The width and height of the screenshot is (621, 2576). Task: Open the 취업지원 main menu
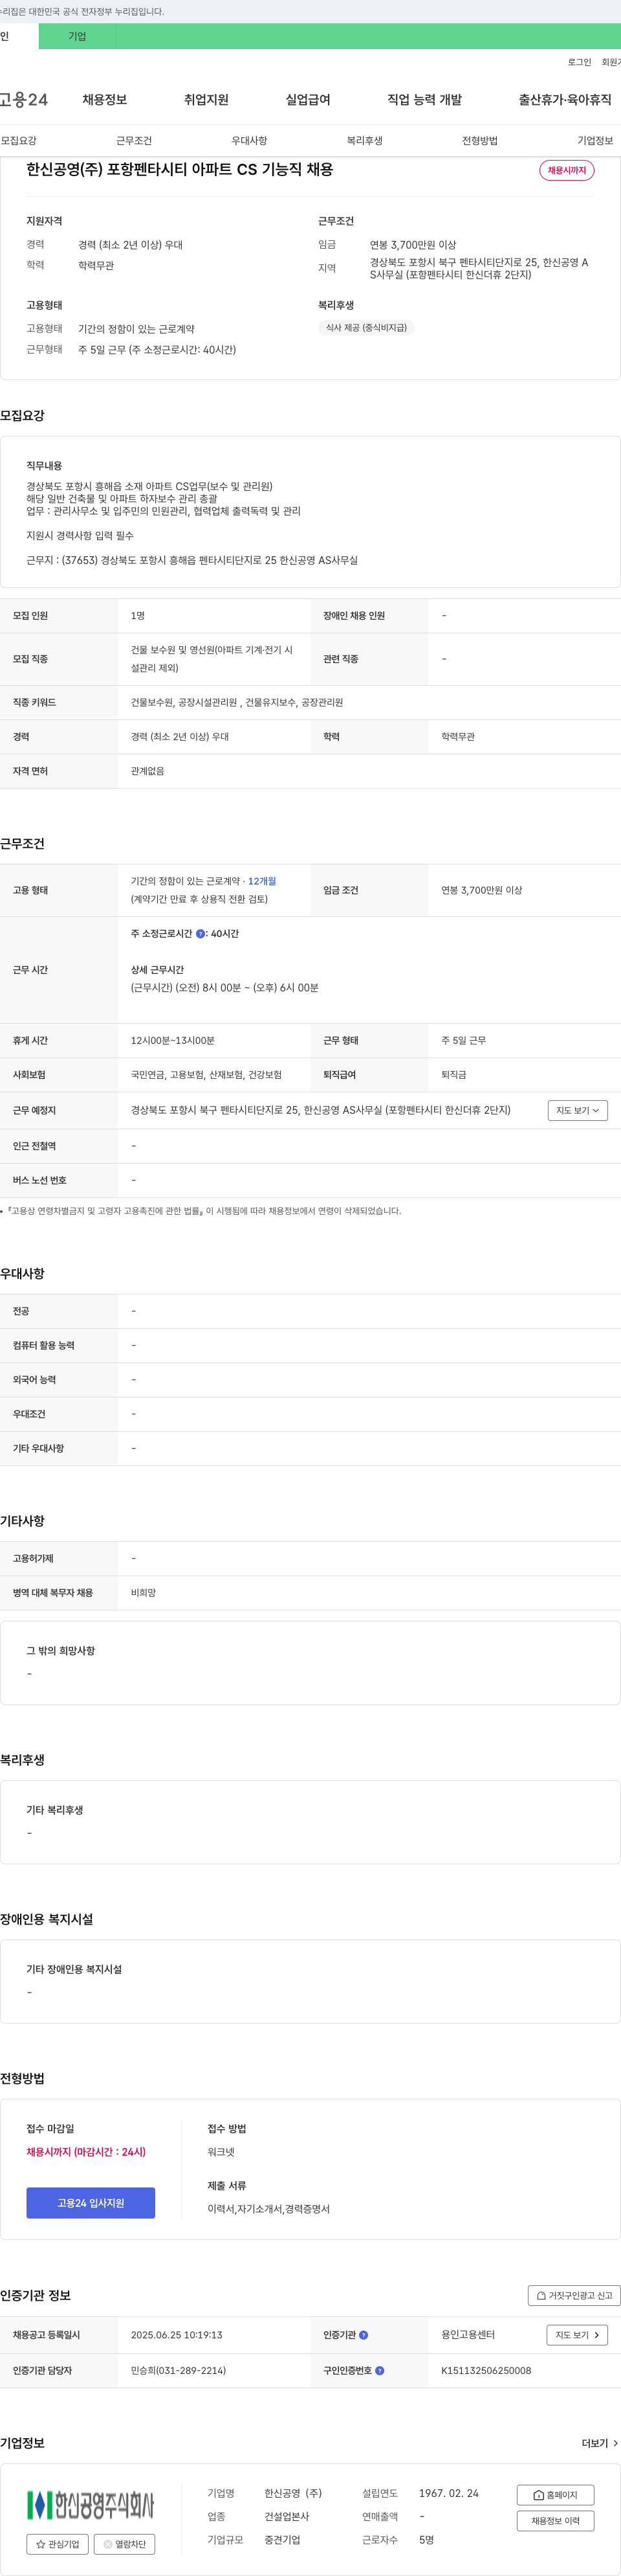click(x=206, y=100)
